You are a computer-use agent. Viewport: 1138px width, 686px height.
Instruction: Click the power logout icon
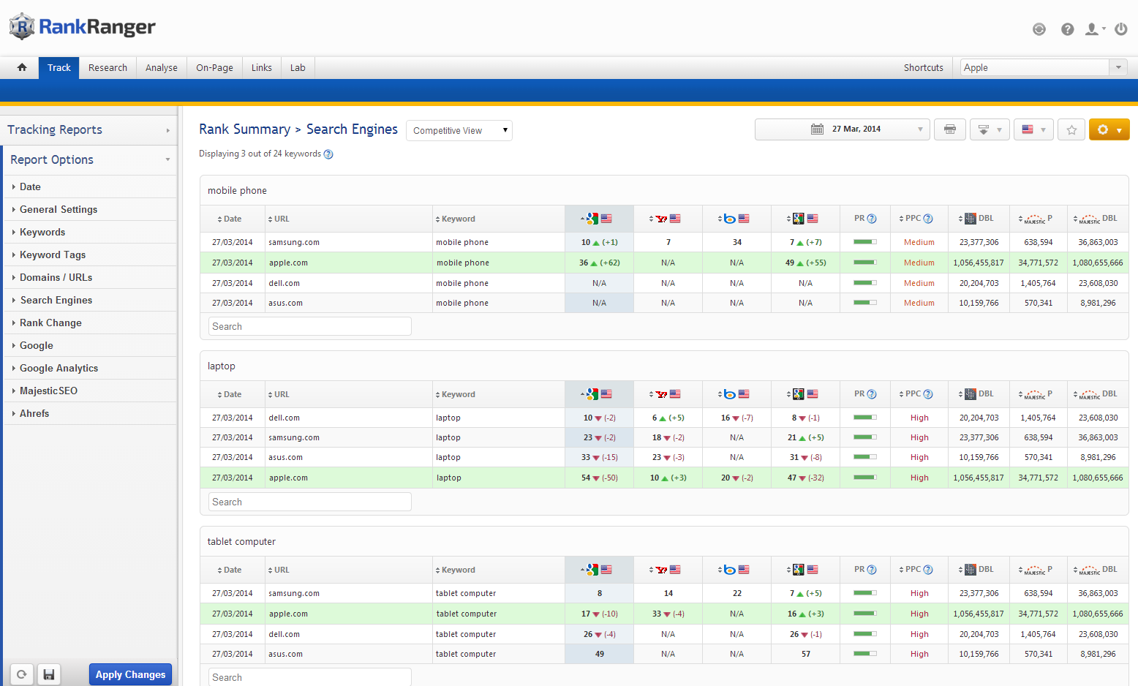(x=1120, y=29)
